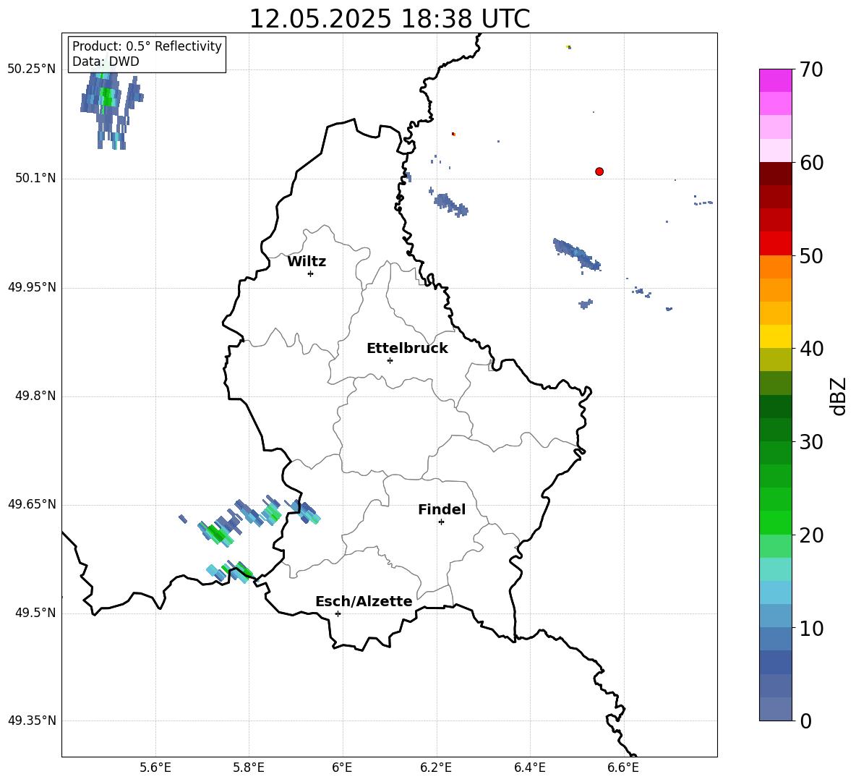Screen dimensions: 856x782
Task: Click the Wiltz station cross marker
Action: (311, 274)
